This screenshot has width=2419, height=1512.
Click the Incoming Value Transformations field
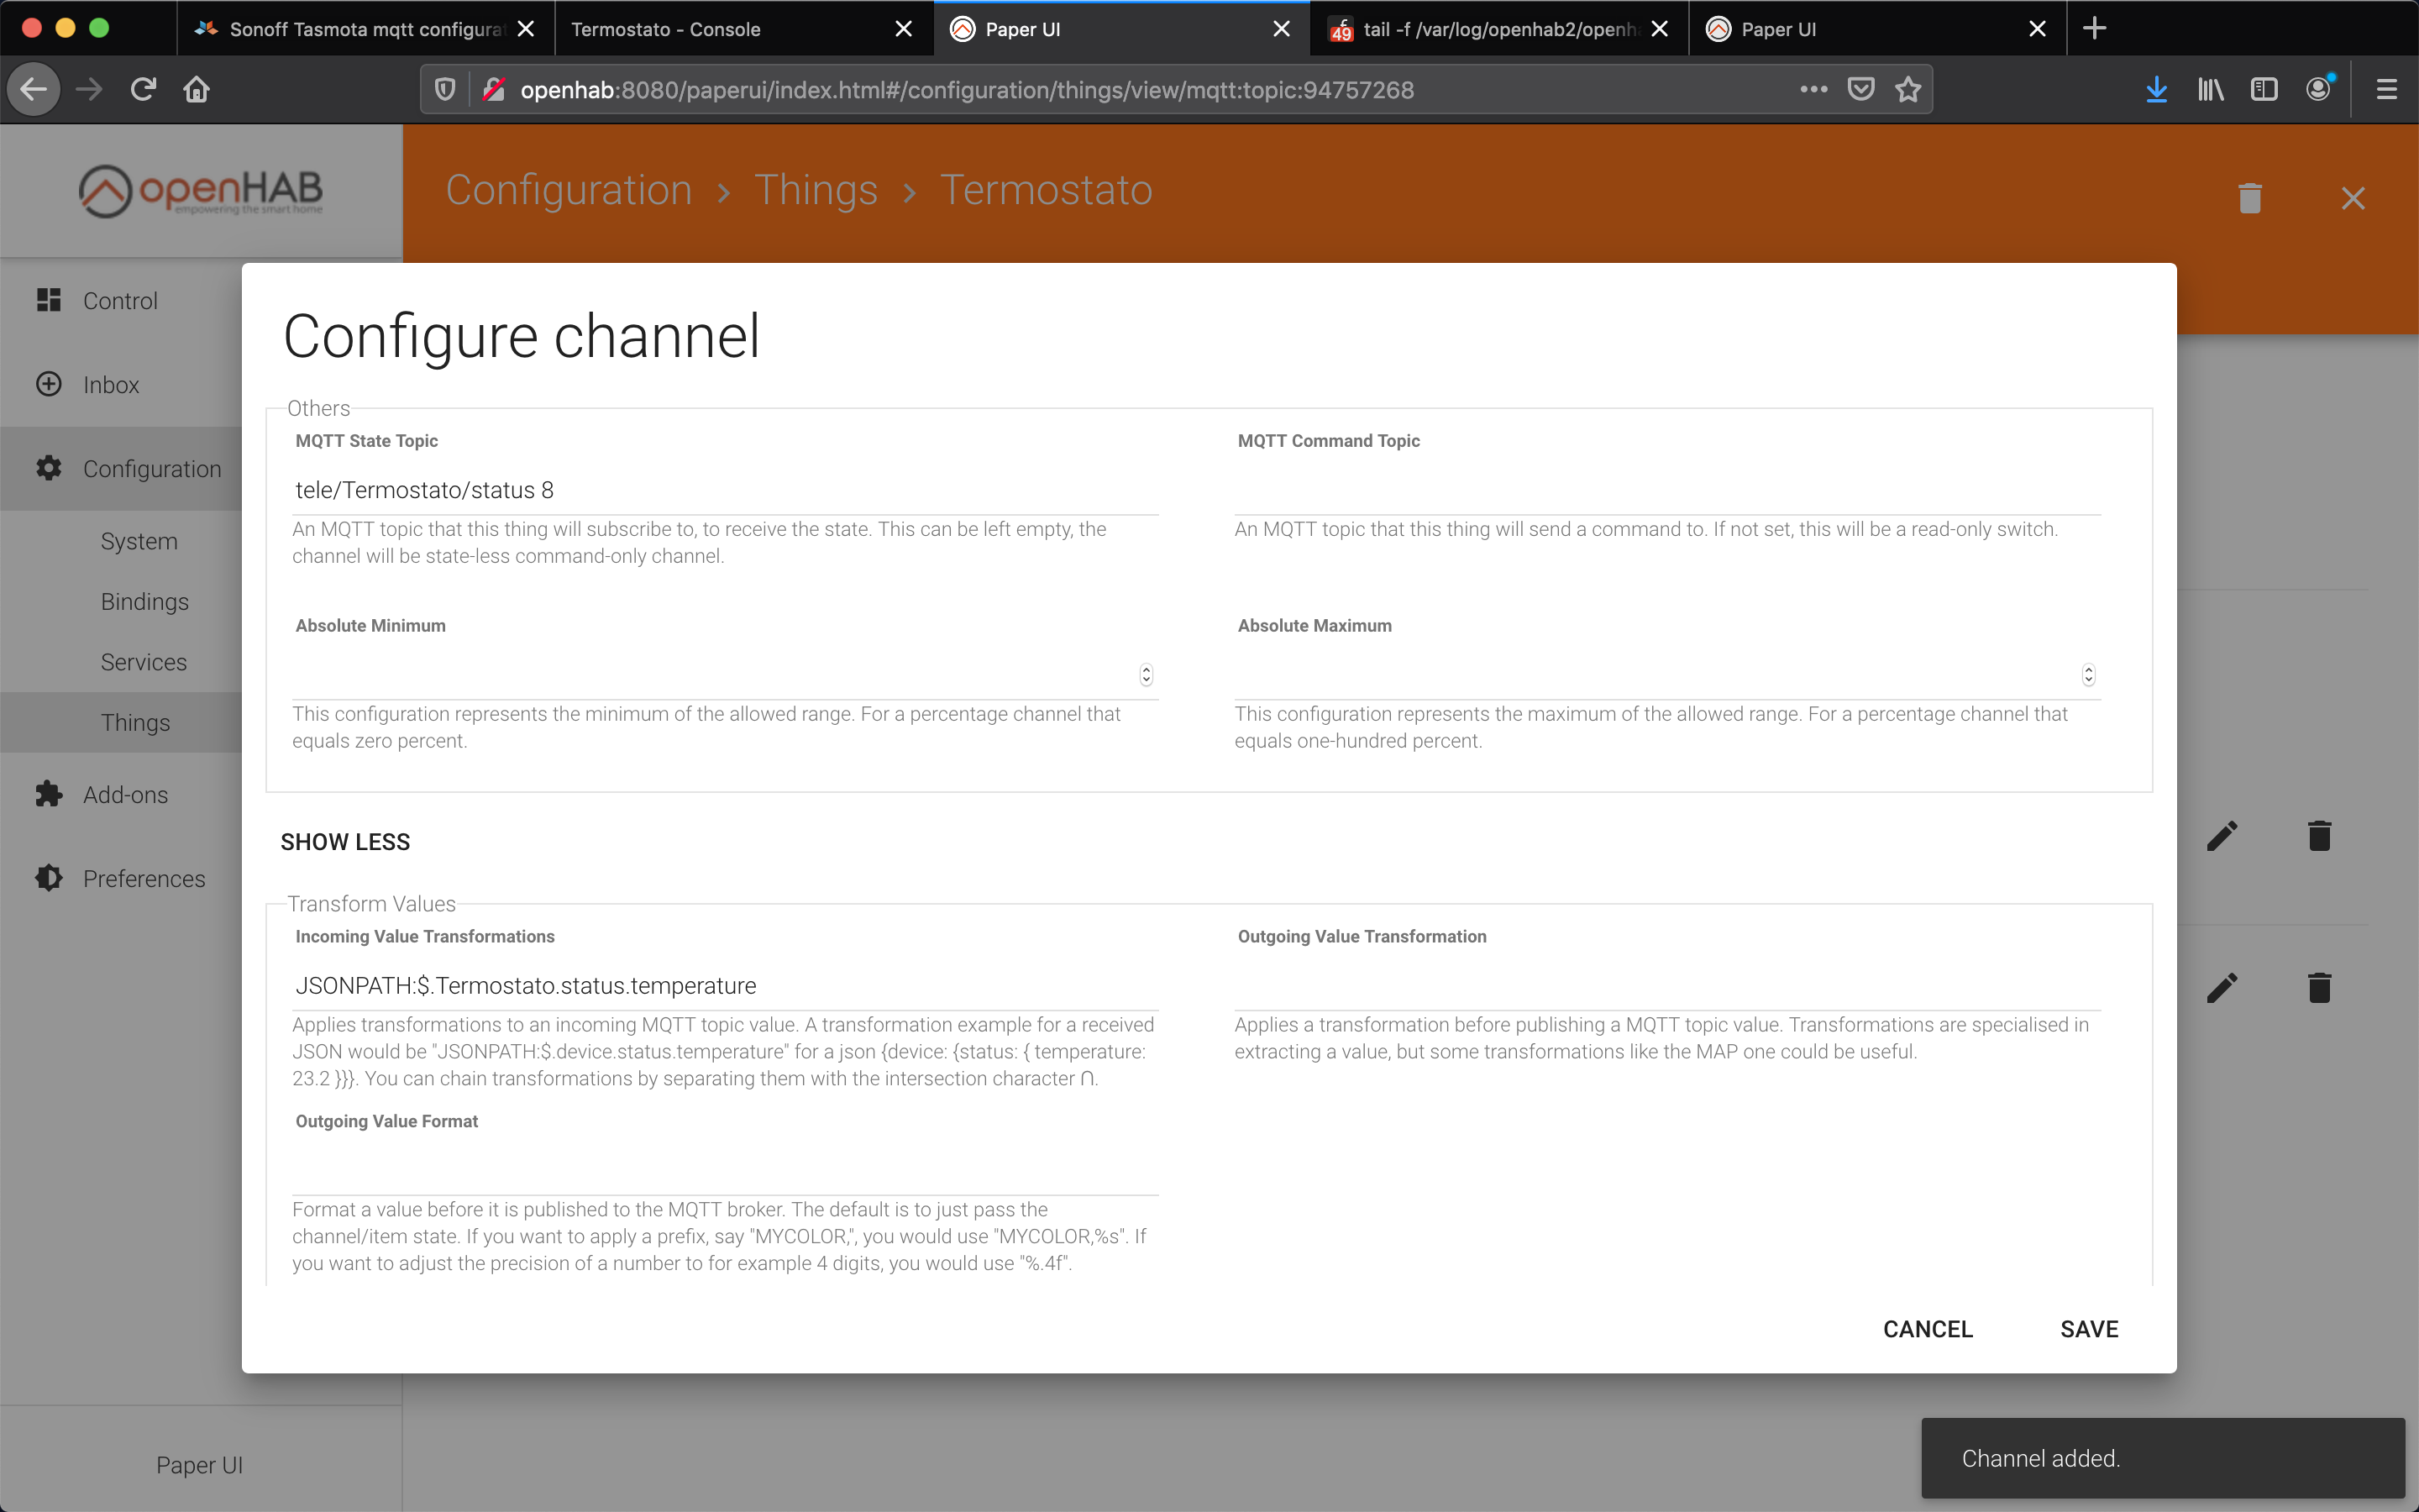pos(725,986)
